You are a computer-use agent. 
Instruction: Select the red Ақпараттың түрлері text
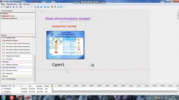click(x=64, y=26)
